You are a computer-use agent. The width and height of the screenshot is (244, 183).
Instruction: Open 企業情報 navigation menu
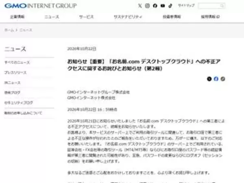[17, 17]
